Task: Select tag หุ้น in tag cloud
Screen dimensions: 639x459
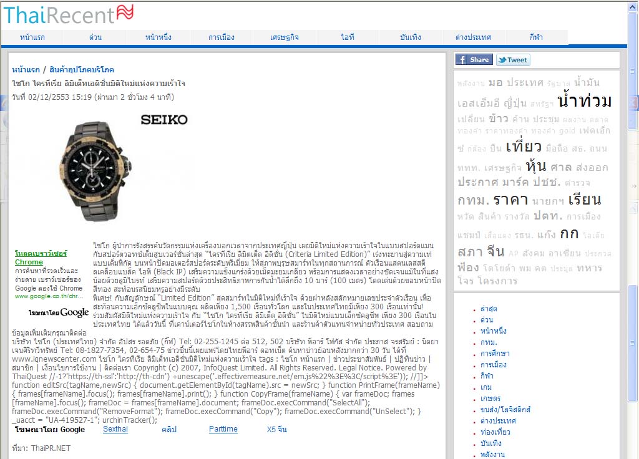Action: [536, 166]
